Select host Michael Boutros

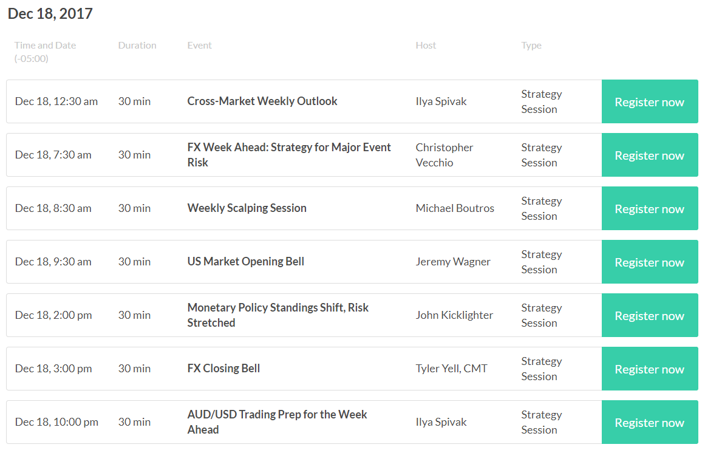click(x=455, y=208)
